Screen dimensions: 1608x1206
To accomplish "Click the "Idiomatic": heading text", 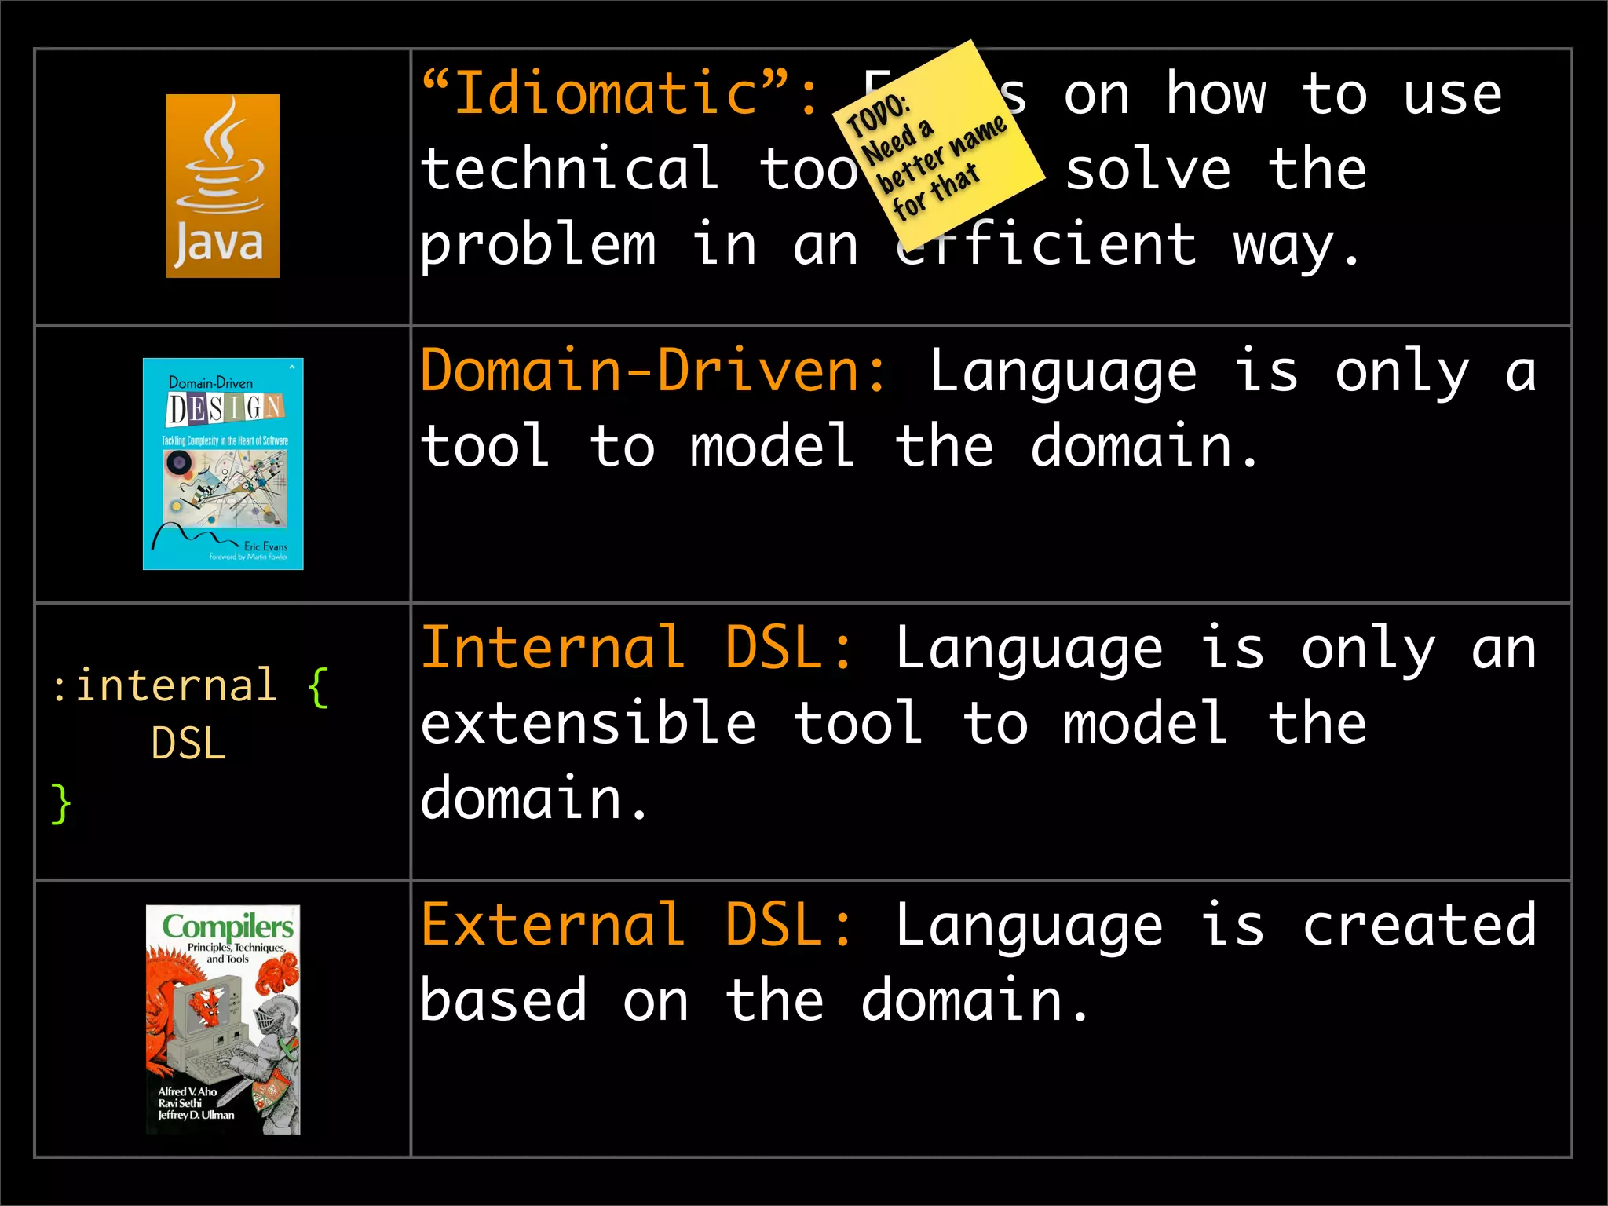I will tap(620, 94).
